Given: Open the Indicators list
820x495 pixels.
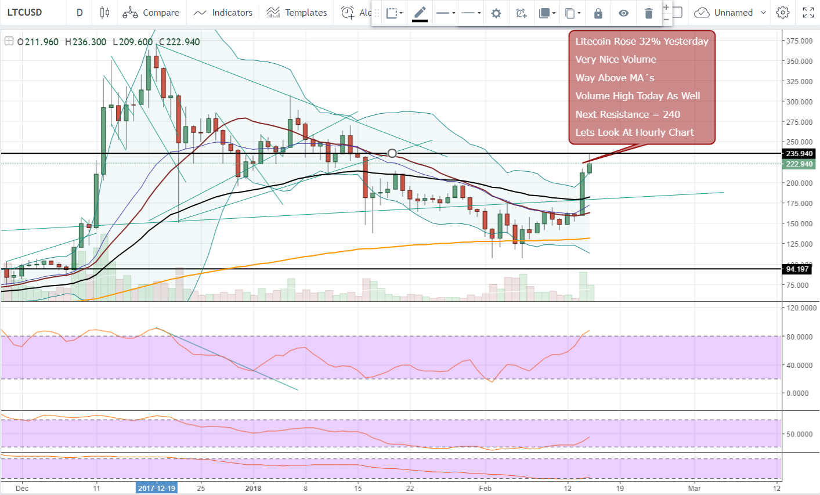Looking at the screenshot, I should (x=223, y=12).
